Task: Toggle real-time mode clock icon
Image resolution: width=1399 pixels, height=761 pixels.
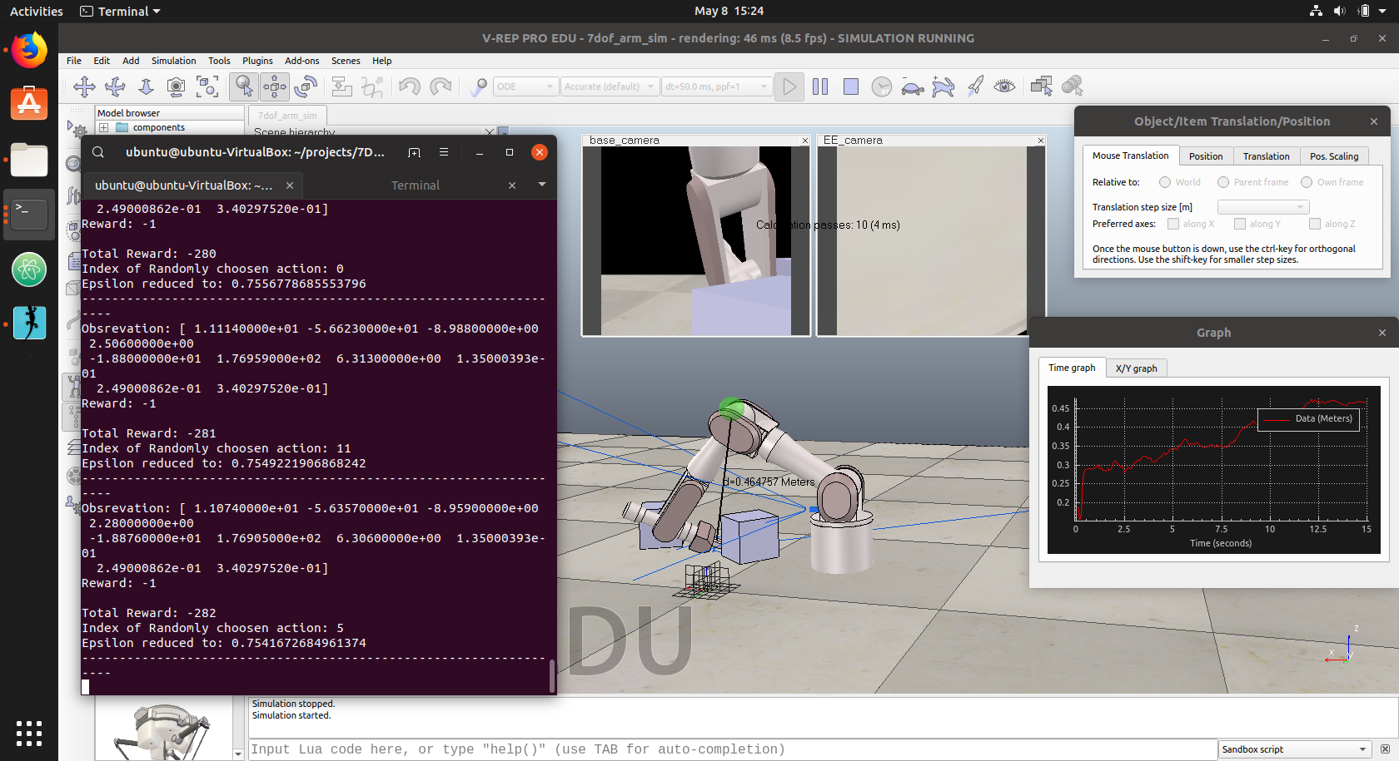Action: (x=882, y=86)
